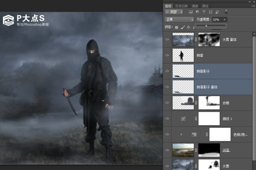Select the 古树 layer mask thumbnail
Screen dimensions: 256x170
209,103
